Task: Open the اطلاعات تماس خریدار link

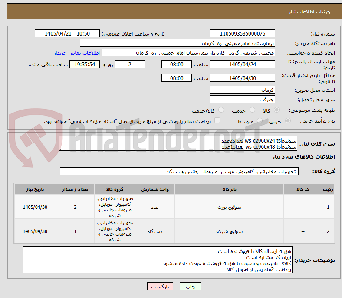Action: [77, 53]
